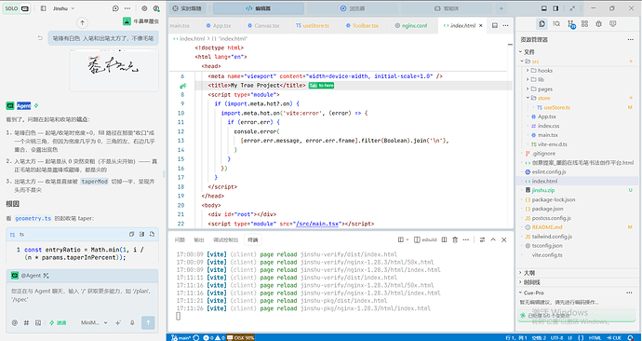Open the App.tsx editor tab

219,25
